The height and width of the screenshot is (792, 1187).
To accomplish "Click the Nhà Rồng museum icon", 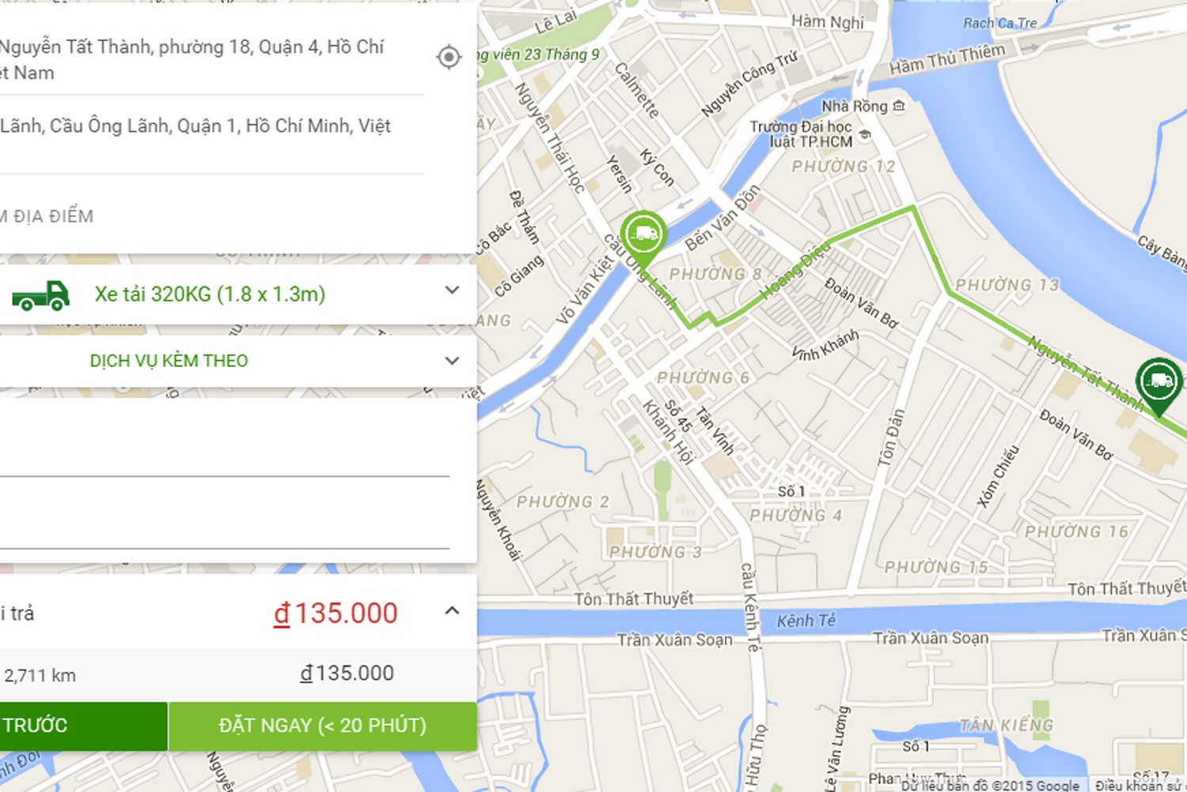I will (899, 105).
